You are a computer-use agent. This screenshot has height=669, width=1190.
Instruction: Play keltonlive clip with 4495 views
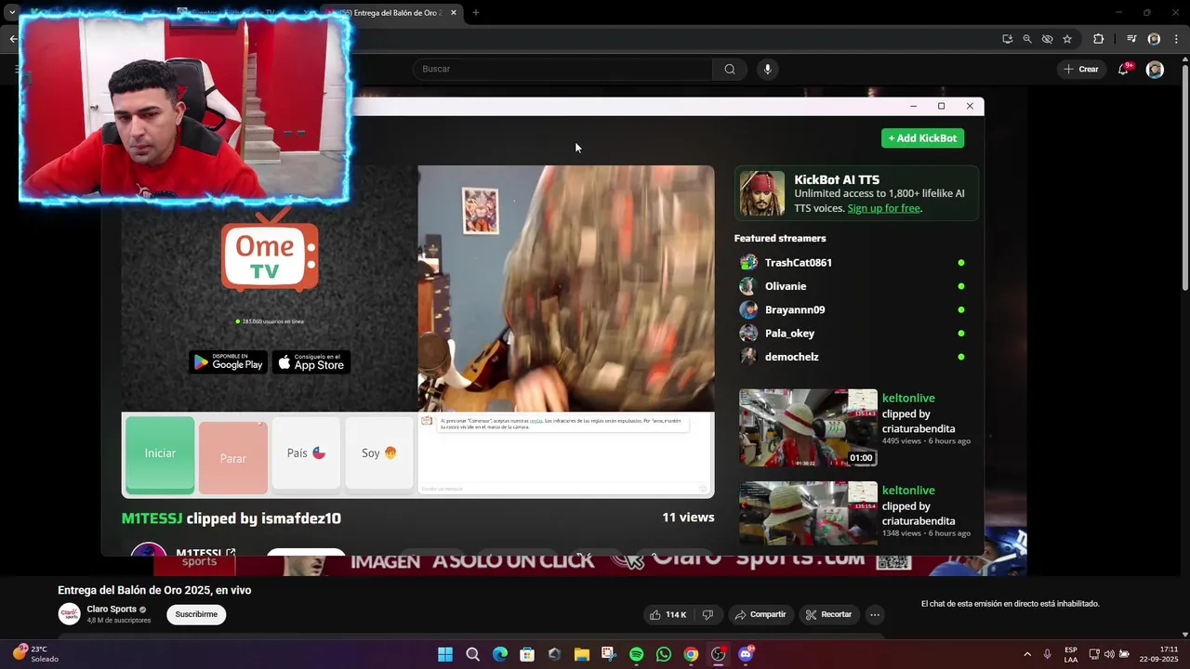point(808,427)
